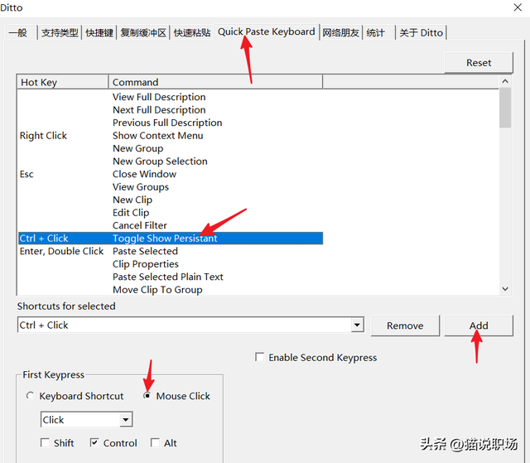Open the Click mouse-action dropdown
The height and width of the screenshot is (463, 530).
pos(126,420)
